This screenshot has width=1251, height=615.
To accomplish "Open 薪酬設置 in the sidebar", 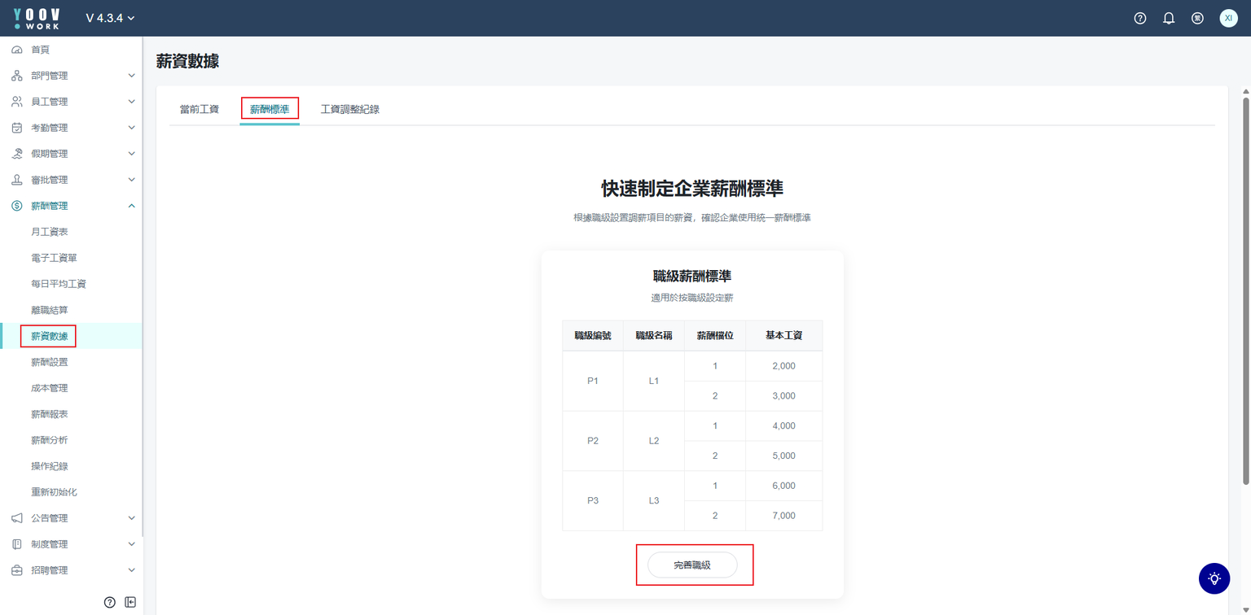I will tap(50, 362).
